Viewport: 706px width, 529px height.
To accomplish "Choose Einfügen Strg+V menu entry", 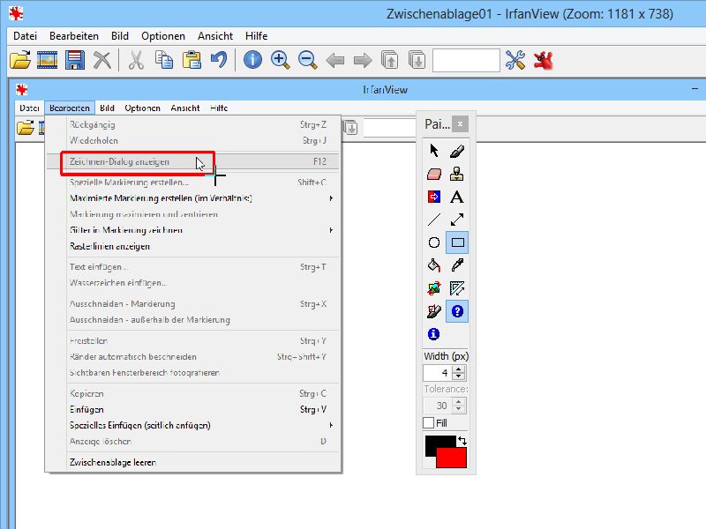I will (192, 409).
